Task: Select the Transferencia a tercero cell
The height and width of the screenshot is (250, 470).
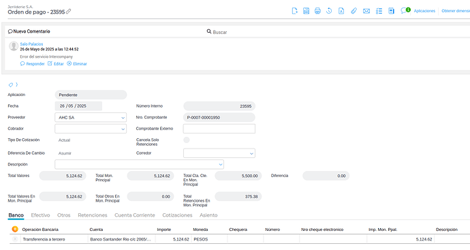Action: pyautogui.click(x=54, y=239)
